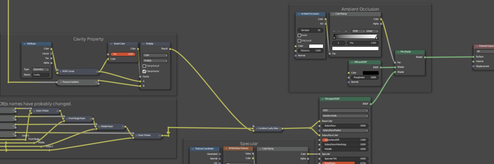
Task: Click the Displacement socket of Material Output
Action: pyautogui.click(x=474, y=66)
